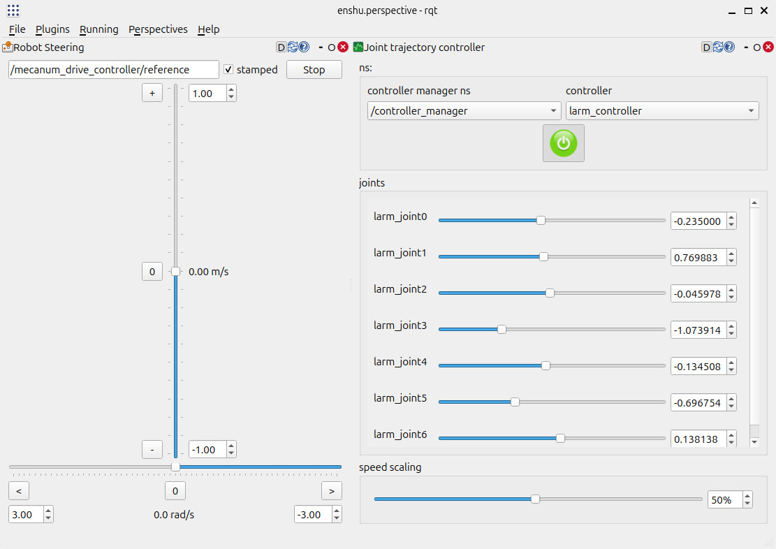The width and height of the screenshot is (776, 549).
Task: Open the Plugins menu
Action: [52, 29]
